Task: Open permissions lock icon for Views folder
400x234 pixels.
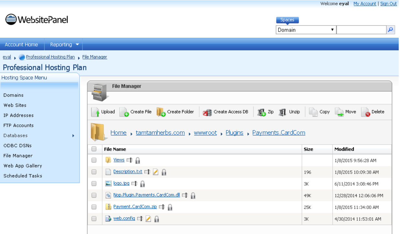Action: (137, 160)
